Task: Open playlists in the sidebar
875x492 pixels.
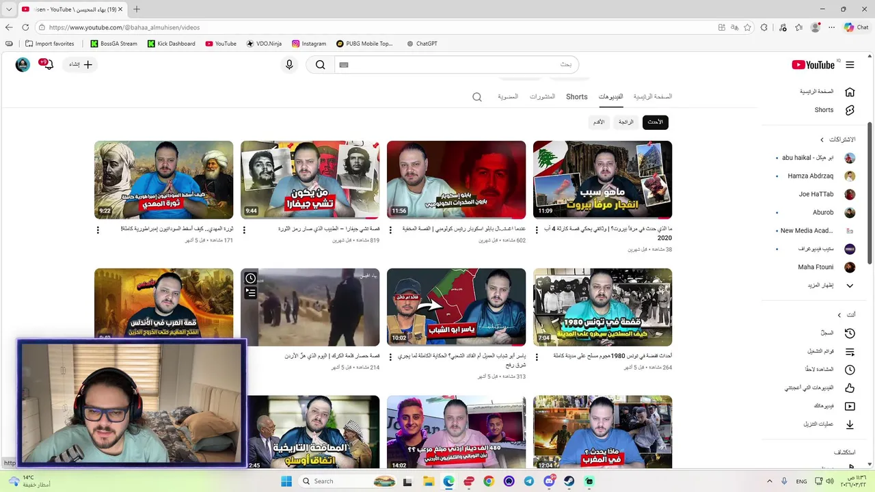Action: [x=850, y=352]
